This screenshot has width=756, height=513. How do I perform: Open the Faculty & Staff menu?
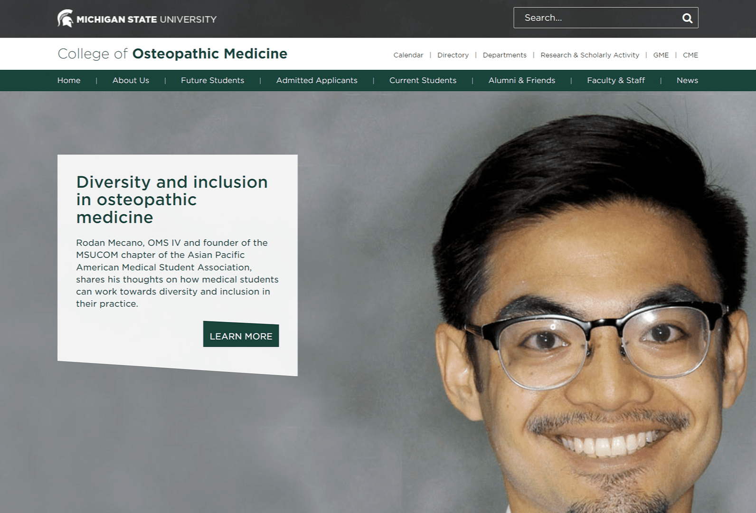pyautogui.click(x=616, y=80)
